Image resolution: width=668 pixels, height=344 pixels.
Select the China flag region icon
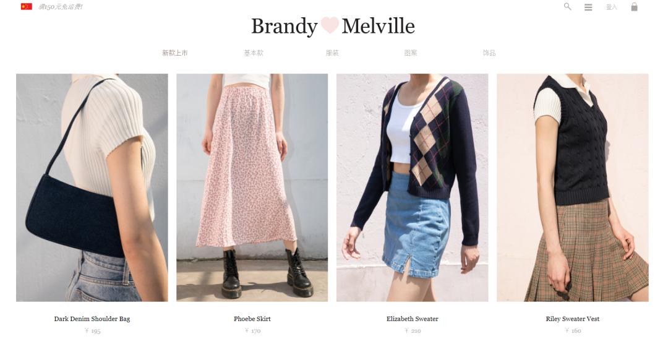(27, 6)
